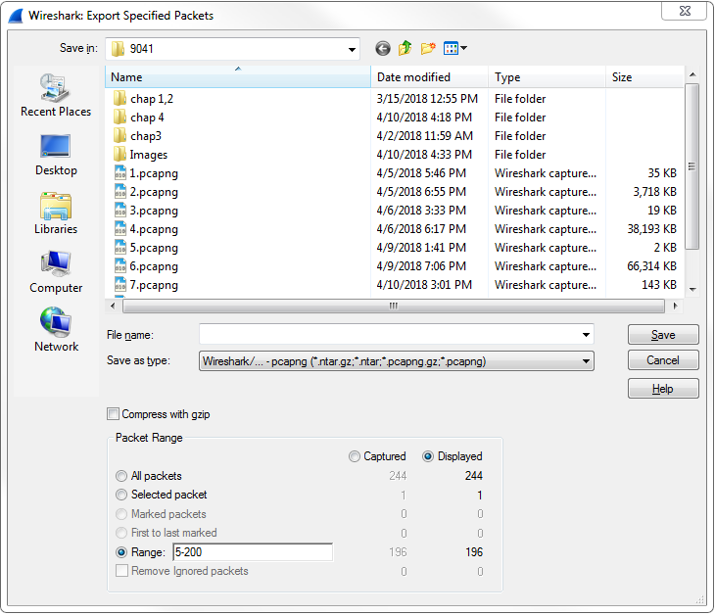Screen dimensions: 715x615
Task: Open Libraries in sidebar
Action: pos(56,213)
